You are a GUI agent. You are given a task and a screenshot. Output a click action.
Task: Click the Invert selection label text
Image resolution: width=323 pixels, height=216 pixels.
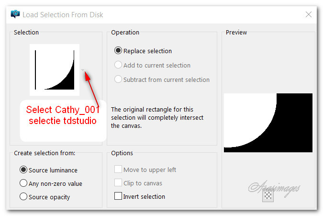144,197
